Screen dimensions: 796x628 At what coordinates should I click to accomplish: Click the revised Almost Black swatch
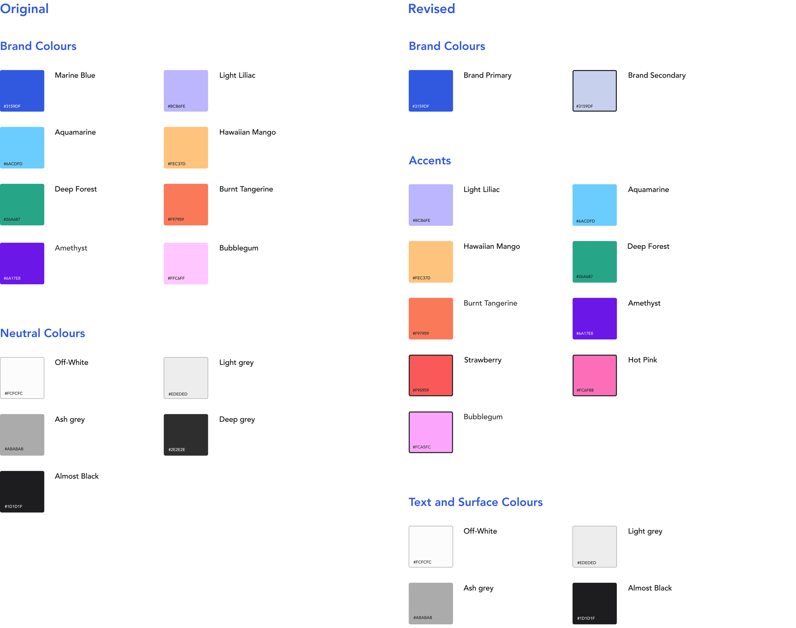click(594, 603)
